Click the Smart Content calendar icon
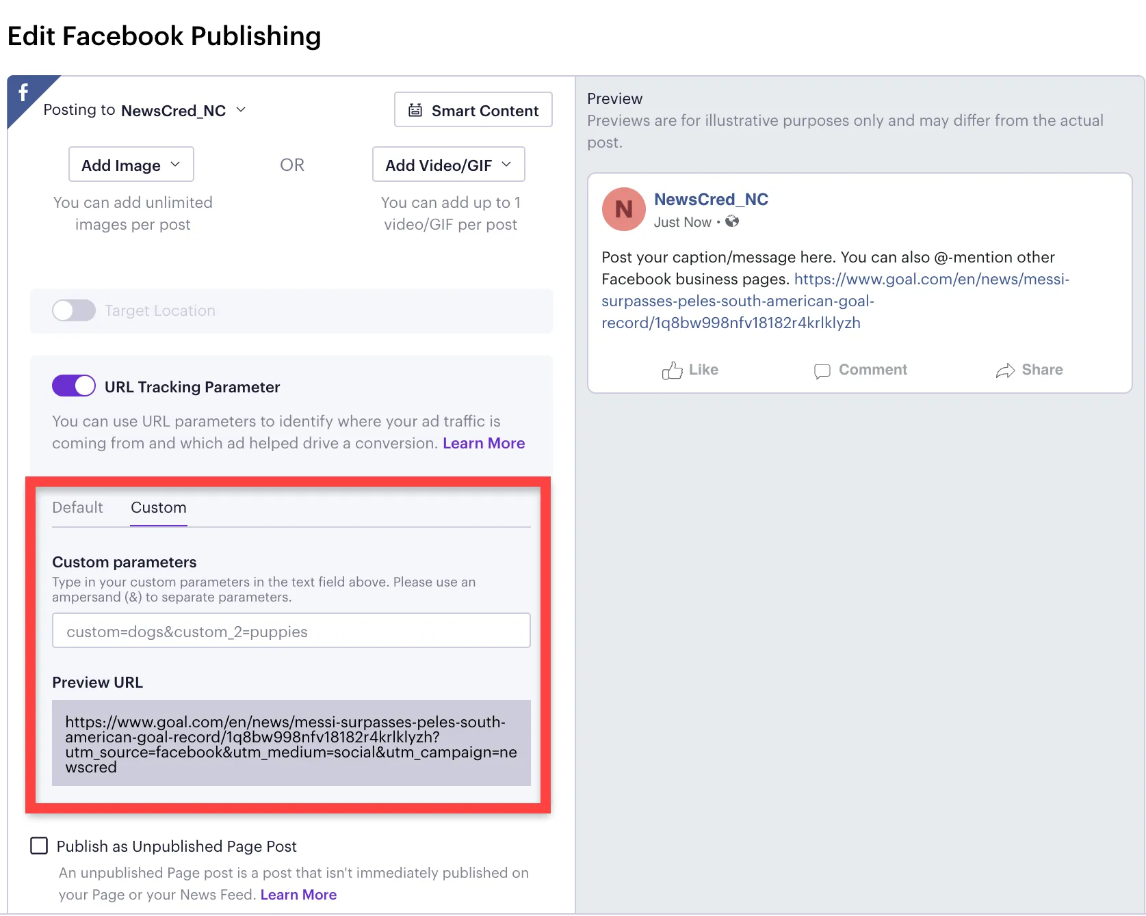The width and height of the screenshot is (1146, 916). point(415,110)
